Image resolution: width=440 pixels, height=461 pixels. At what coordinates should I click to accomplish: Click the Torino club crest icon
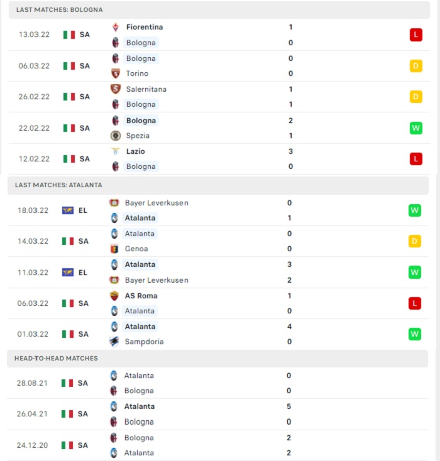coord(116,73)
